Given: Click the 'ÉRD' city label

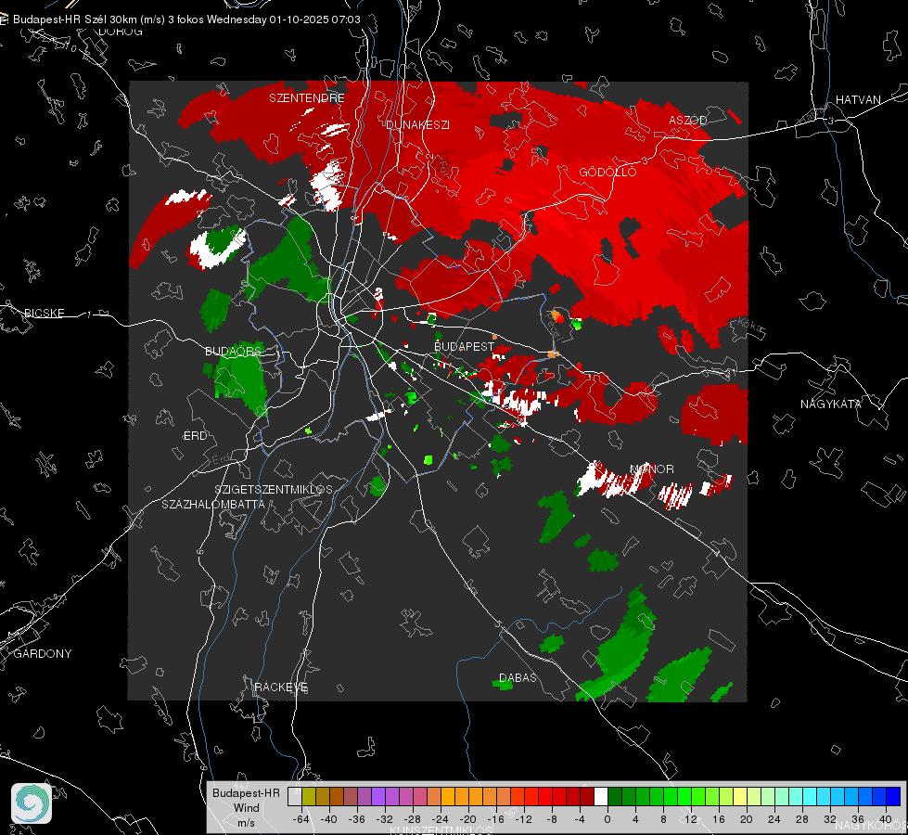Looking at the screenshot, I should click(195, 436).
